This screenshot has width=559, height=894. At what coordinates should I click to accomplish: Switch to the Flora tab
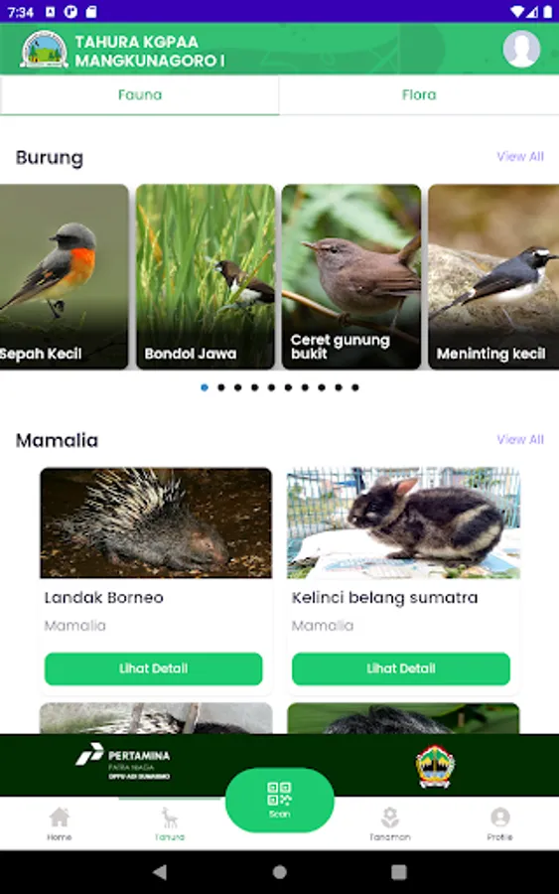point(419,94)
